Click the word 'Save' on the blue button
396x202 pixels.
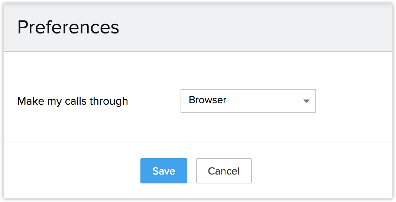click(x=163, y=171)
